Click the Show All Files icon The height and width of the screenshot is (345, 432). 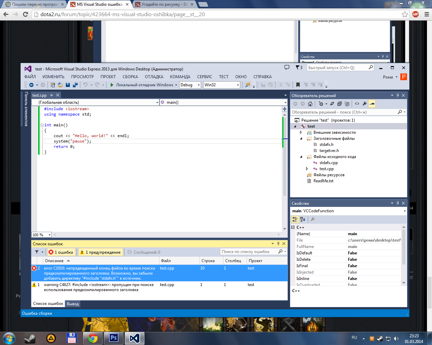coord(347,104)
